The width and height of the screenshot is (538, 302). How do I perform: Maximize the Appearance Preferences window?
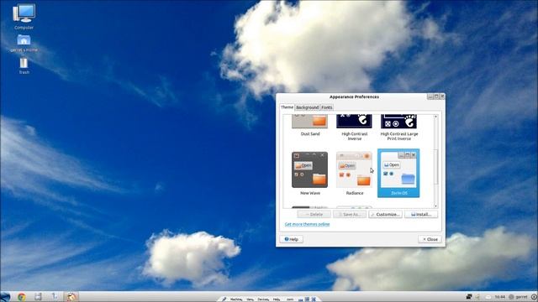pyautogui.click(x=436, y=96)
